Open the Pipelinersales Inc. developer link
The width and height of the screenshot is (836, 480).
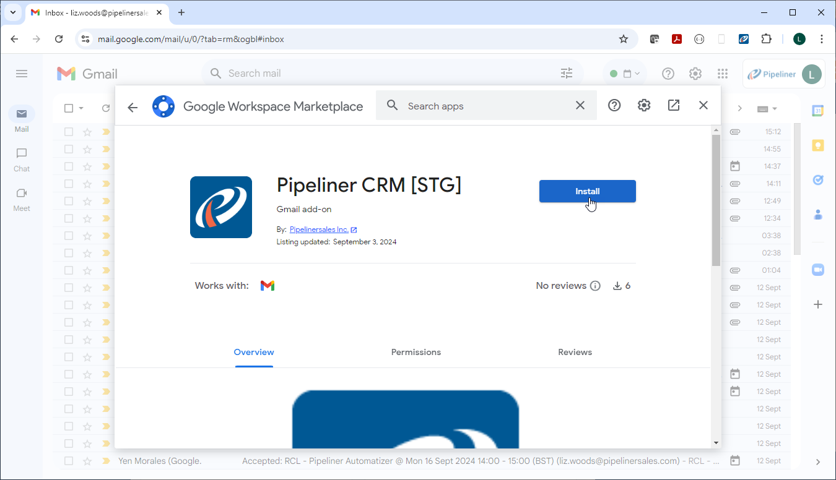click(x=319, y=229)
